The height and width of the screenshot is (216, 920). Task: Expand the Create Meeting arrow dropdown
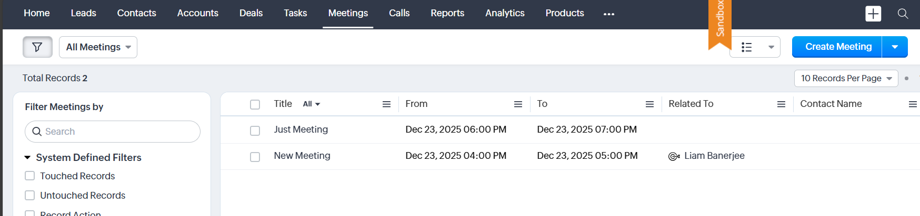pos(895,47)
